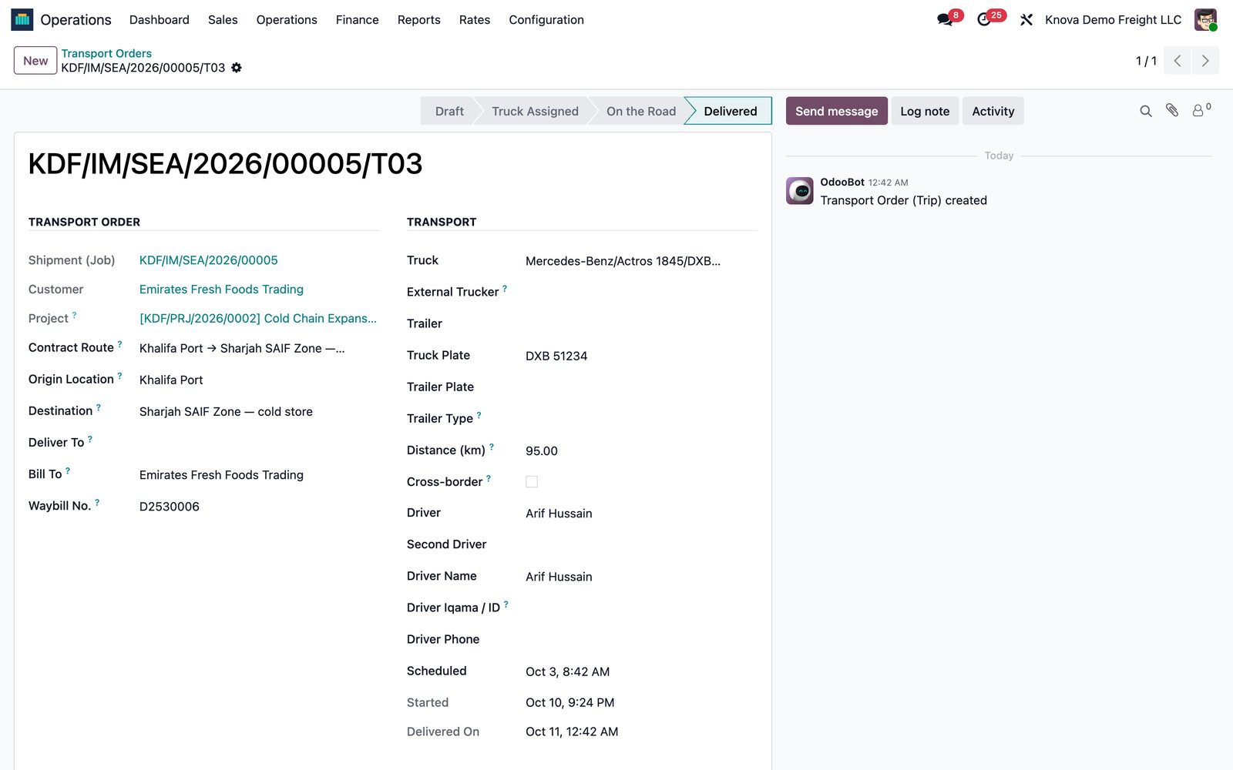Image resolution: width=1233 pixels, height=770 pixels.
Task: Click the Driver Iqama / ID field
Action: point(640,608)
